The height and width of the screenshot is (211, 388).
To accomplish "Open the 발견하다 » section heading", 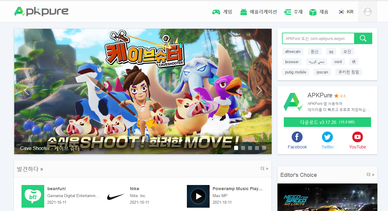I will pyautogui.click(x=30, y=169).
